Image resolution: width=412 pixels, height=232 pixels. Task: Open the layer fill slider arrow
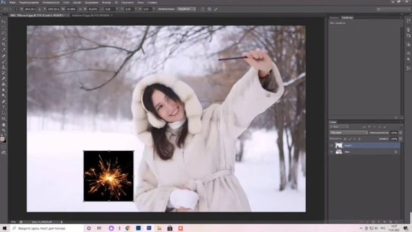coord(400,139)
